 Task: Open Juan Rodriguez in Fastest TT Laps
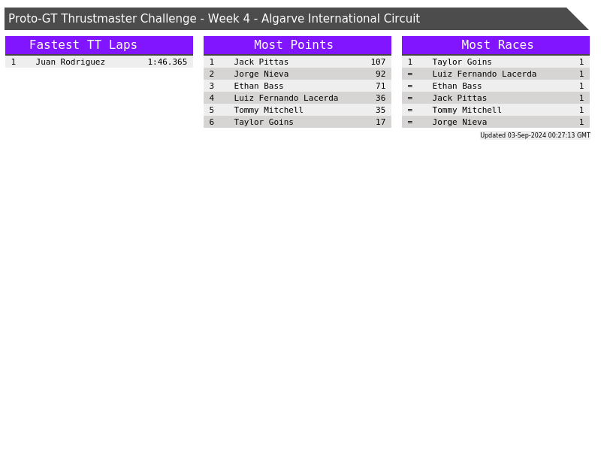pos(70,62)
